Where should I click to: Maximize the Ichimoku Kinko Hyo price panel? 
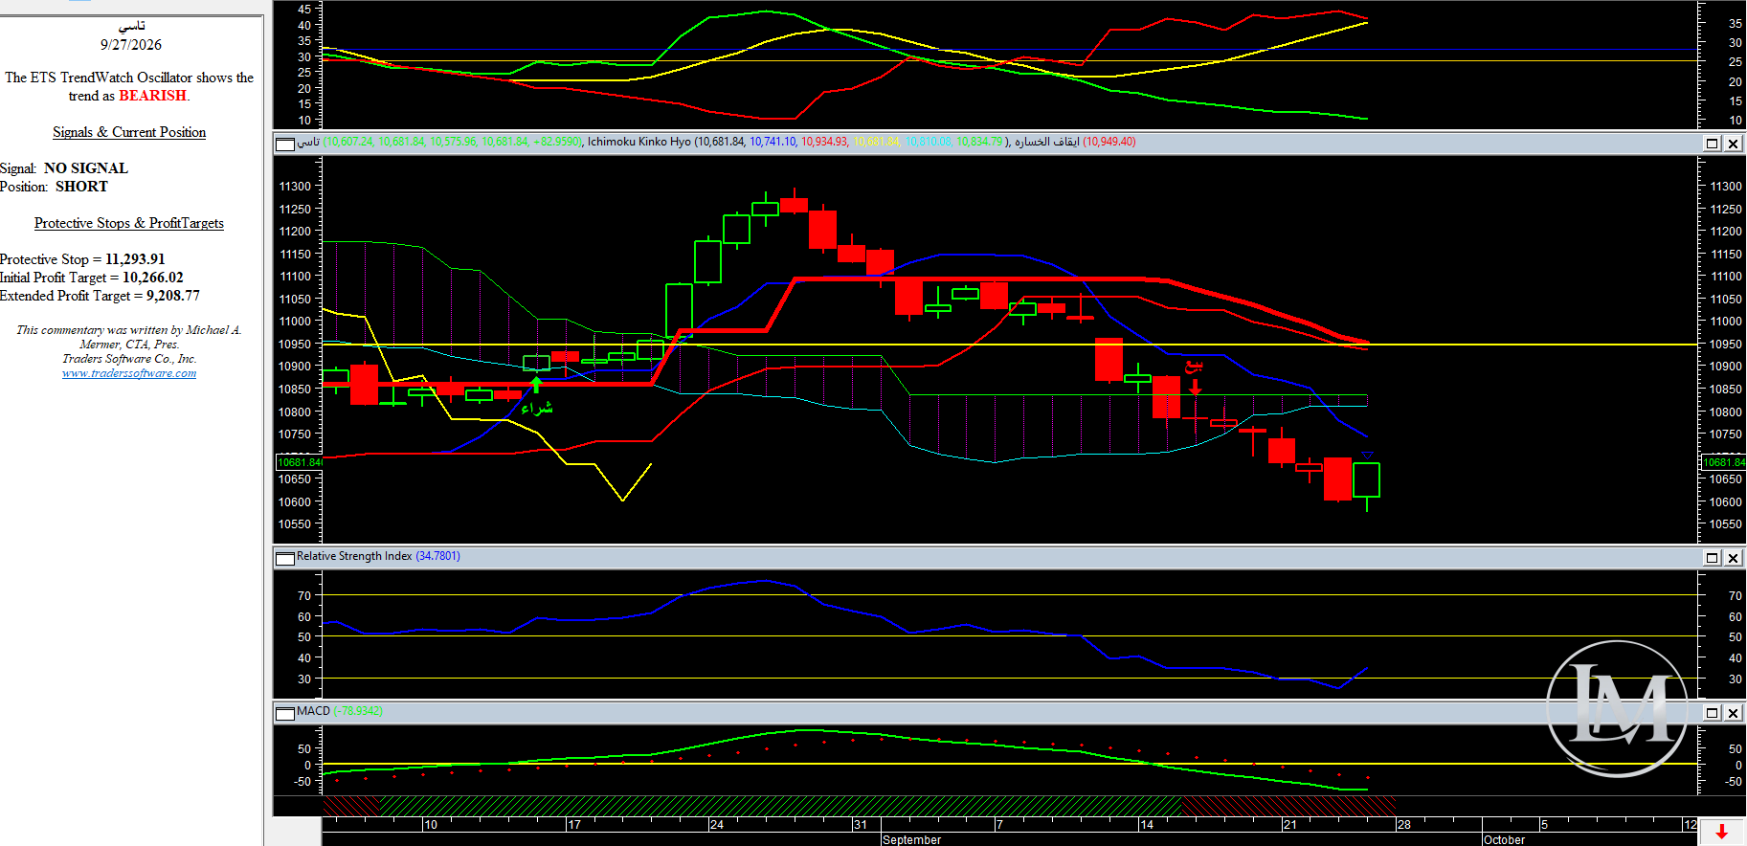pos(1713,144)
